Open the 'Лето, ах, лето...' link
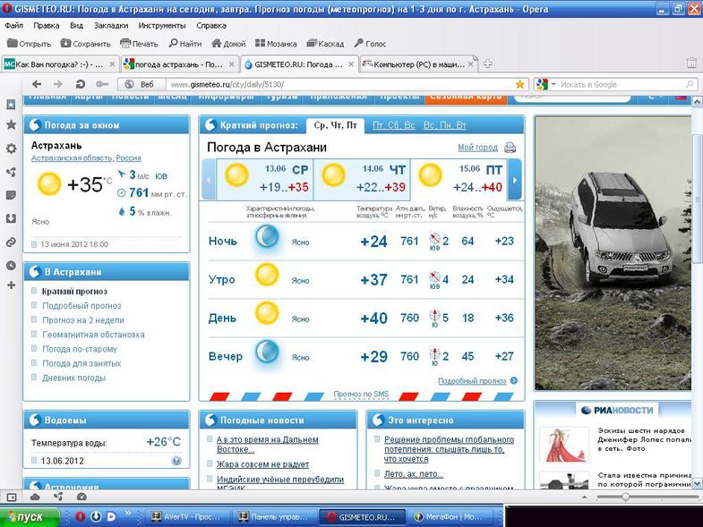 (414, 473)
